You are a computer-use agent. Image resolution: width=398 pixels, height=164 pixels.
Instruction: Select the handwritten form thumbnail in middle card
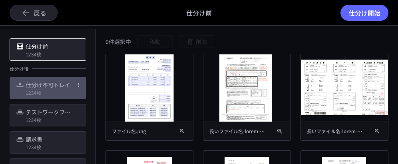point(245,88)
